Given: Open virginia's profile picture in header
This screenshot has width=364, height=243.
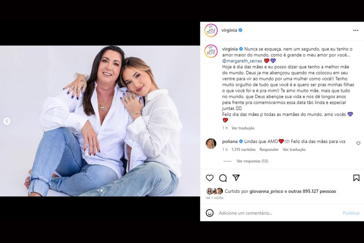Looking at the screenshot, I should [x=211, y=31].
